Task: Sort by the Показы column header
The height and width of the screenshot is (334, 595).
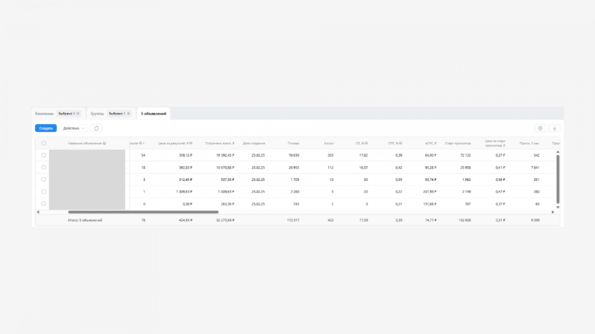Action: [293, 143]
